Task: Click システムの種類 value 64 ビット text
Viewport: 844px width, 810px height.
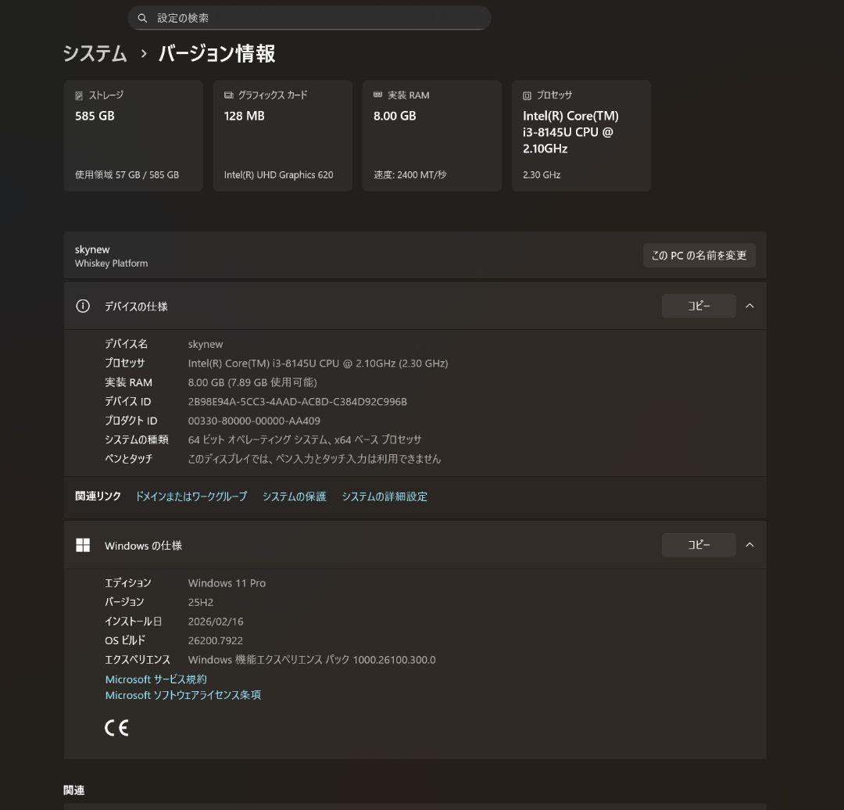Action: [305, 440]
